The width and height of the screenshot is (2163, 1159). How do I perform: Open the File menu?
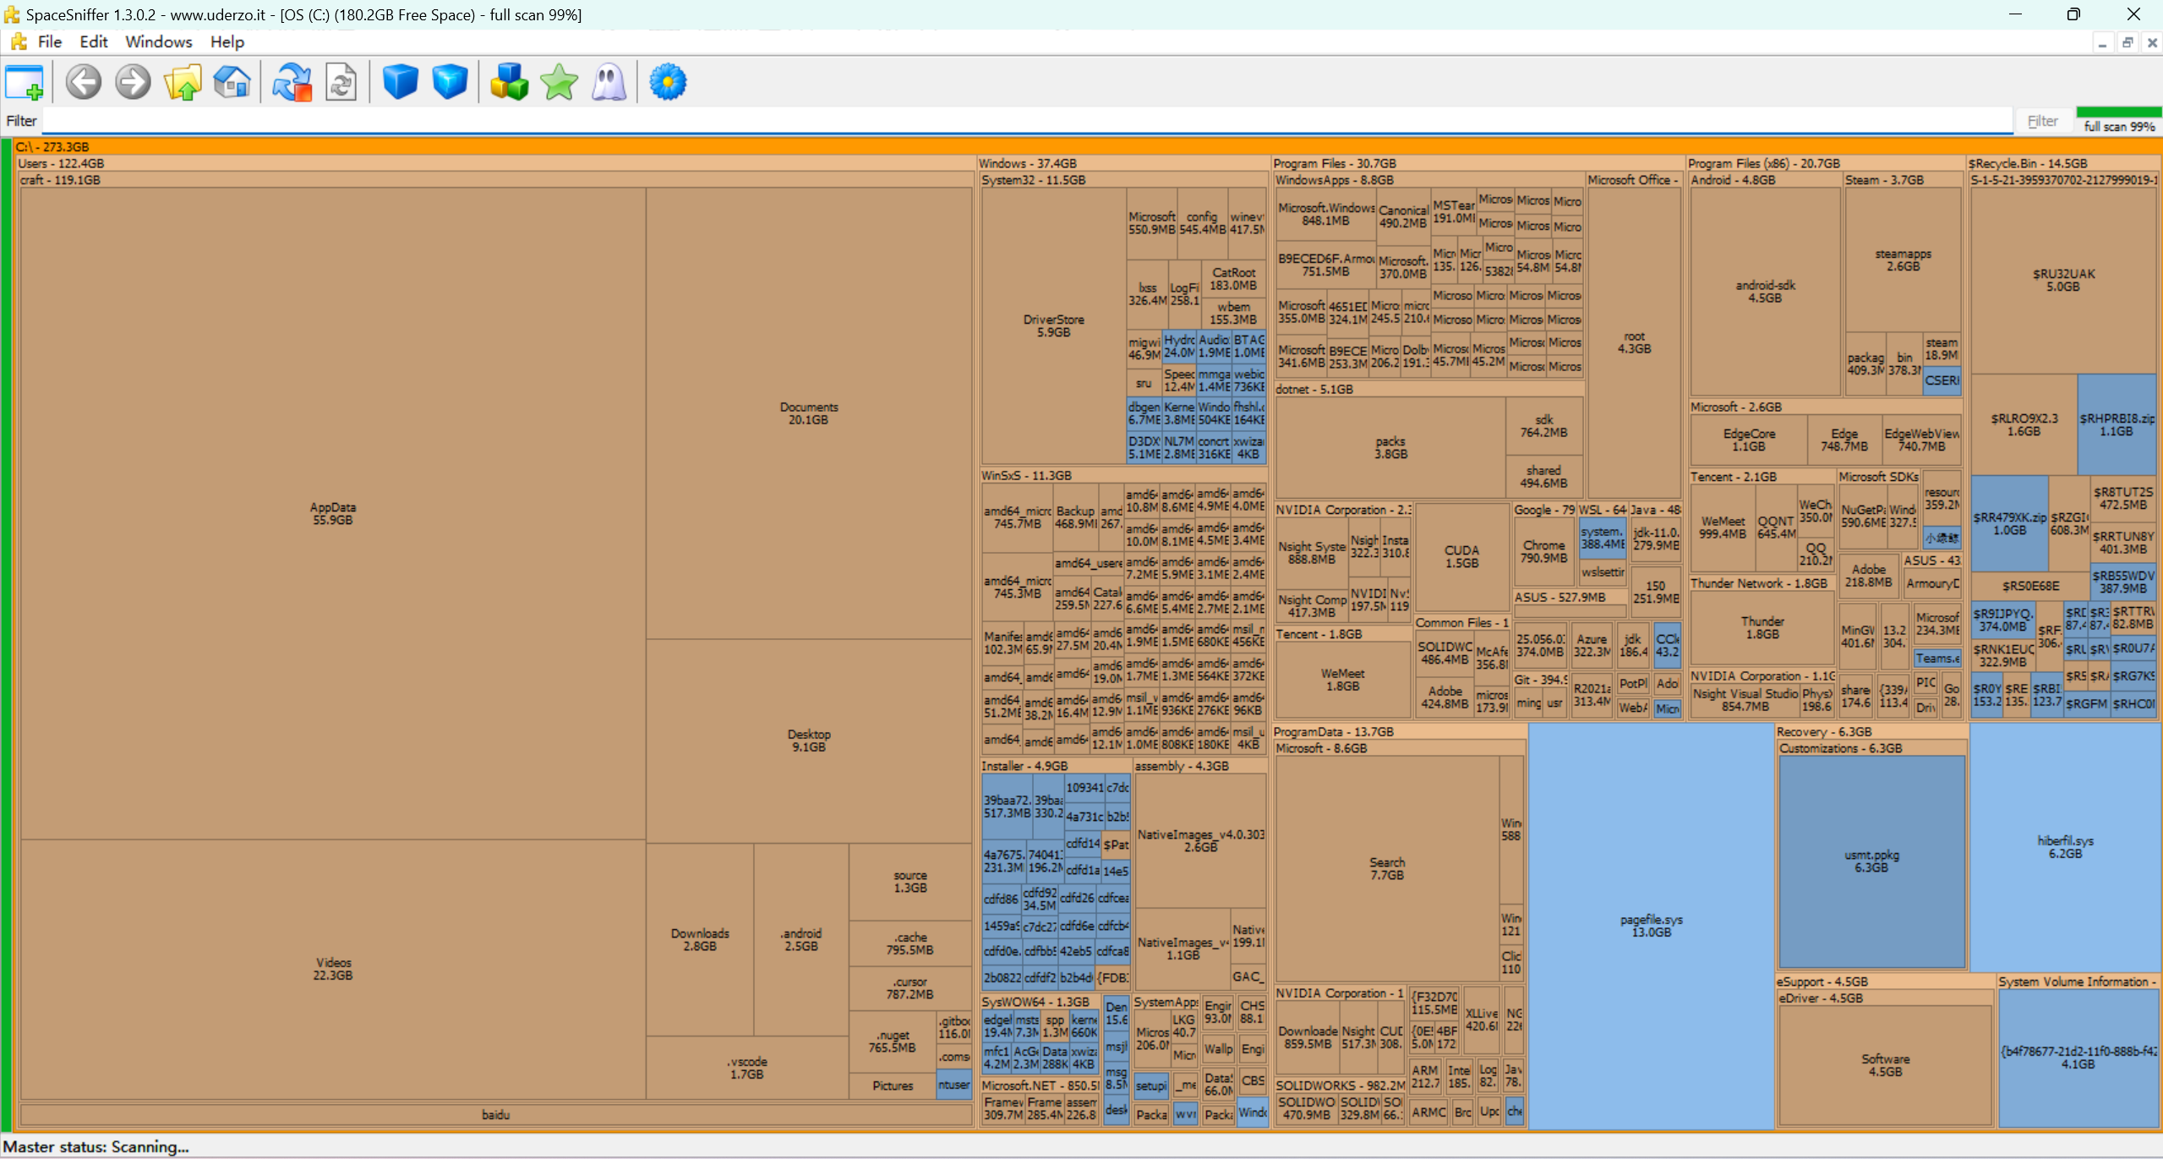[49, 41]
